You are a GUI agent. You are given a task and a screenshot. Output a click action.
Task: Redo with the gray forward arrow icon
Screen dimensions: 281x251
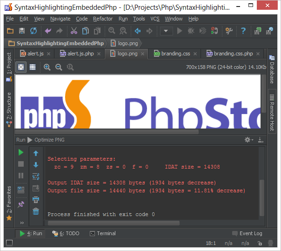tap(60, 31)
